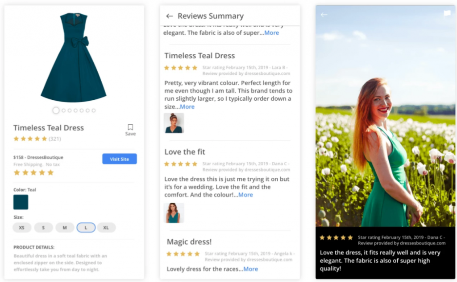The width and height of the screenshot is (457, 282).
Task: Click the Visit Site button
Action: (119, 159)
